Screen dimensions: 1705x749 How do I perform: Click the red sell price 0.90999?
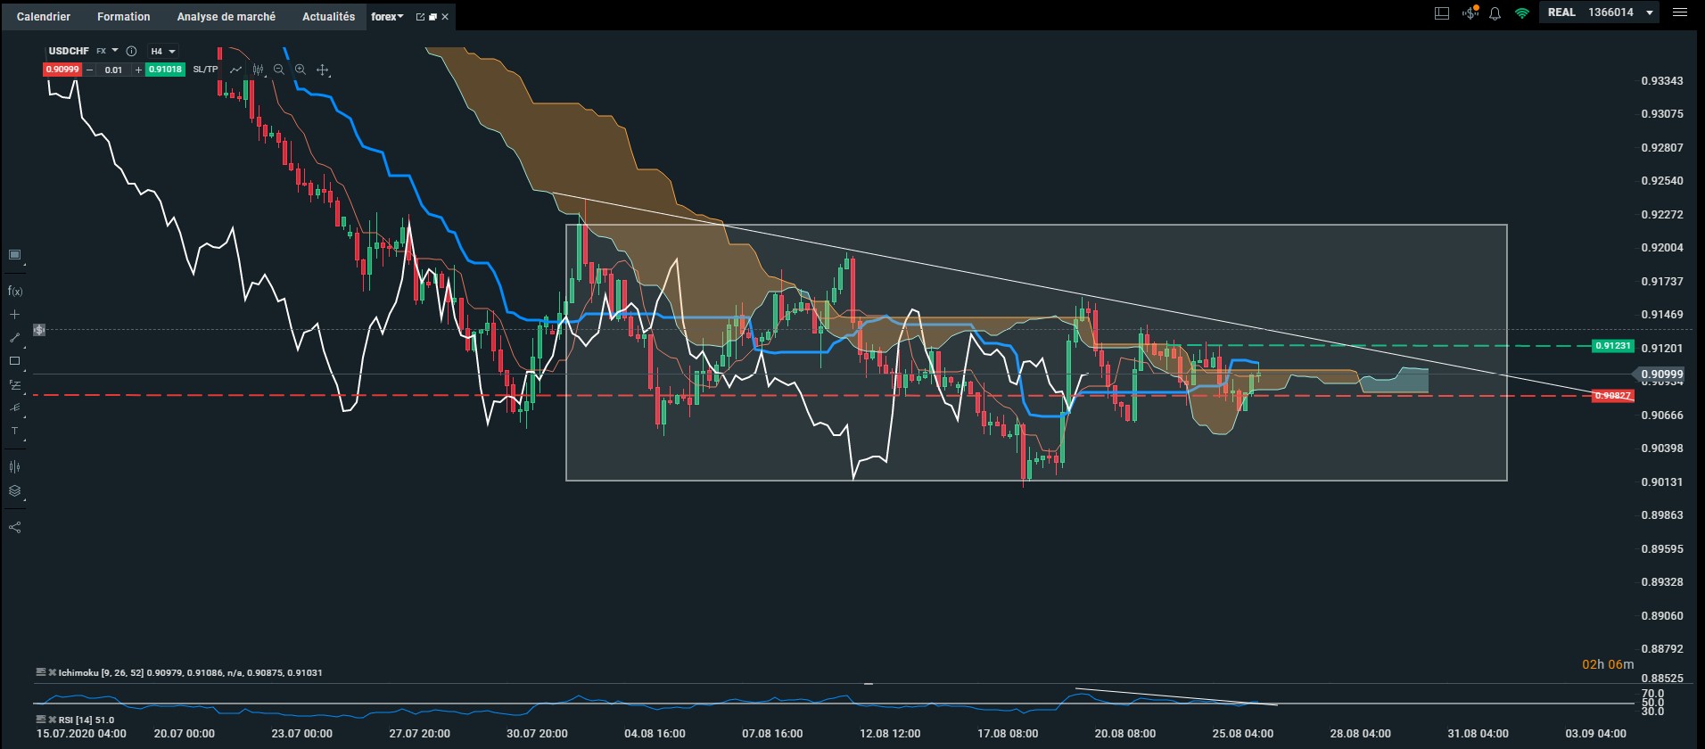point(62,70)
